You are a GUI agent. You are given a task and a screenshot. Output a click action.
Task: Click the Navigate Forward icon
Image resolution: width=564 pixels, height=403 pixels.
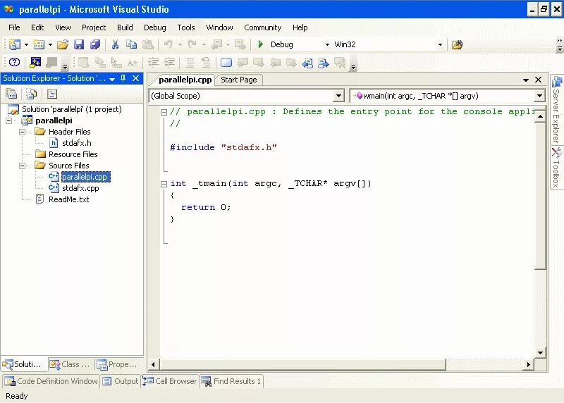(x=240, y=44)
